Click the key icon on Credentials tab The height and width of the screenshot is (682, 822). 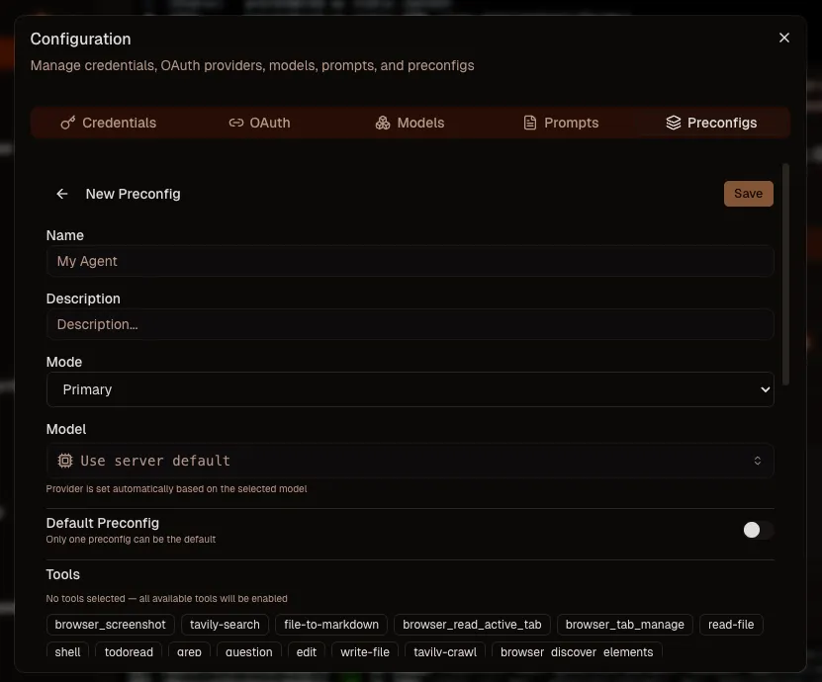point(67,123)
